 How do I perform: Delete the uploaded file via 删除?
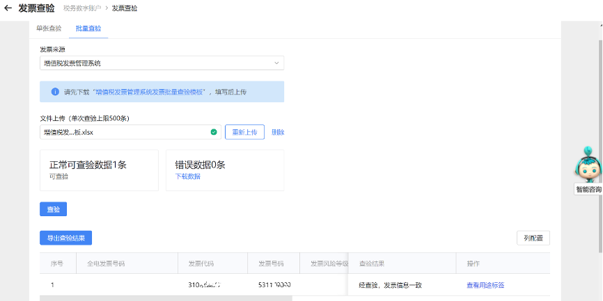coord(278,132)
